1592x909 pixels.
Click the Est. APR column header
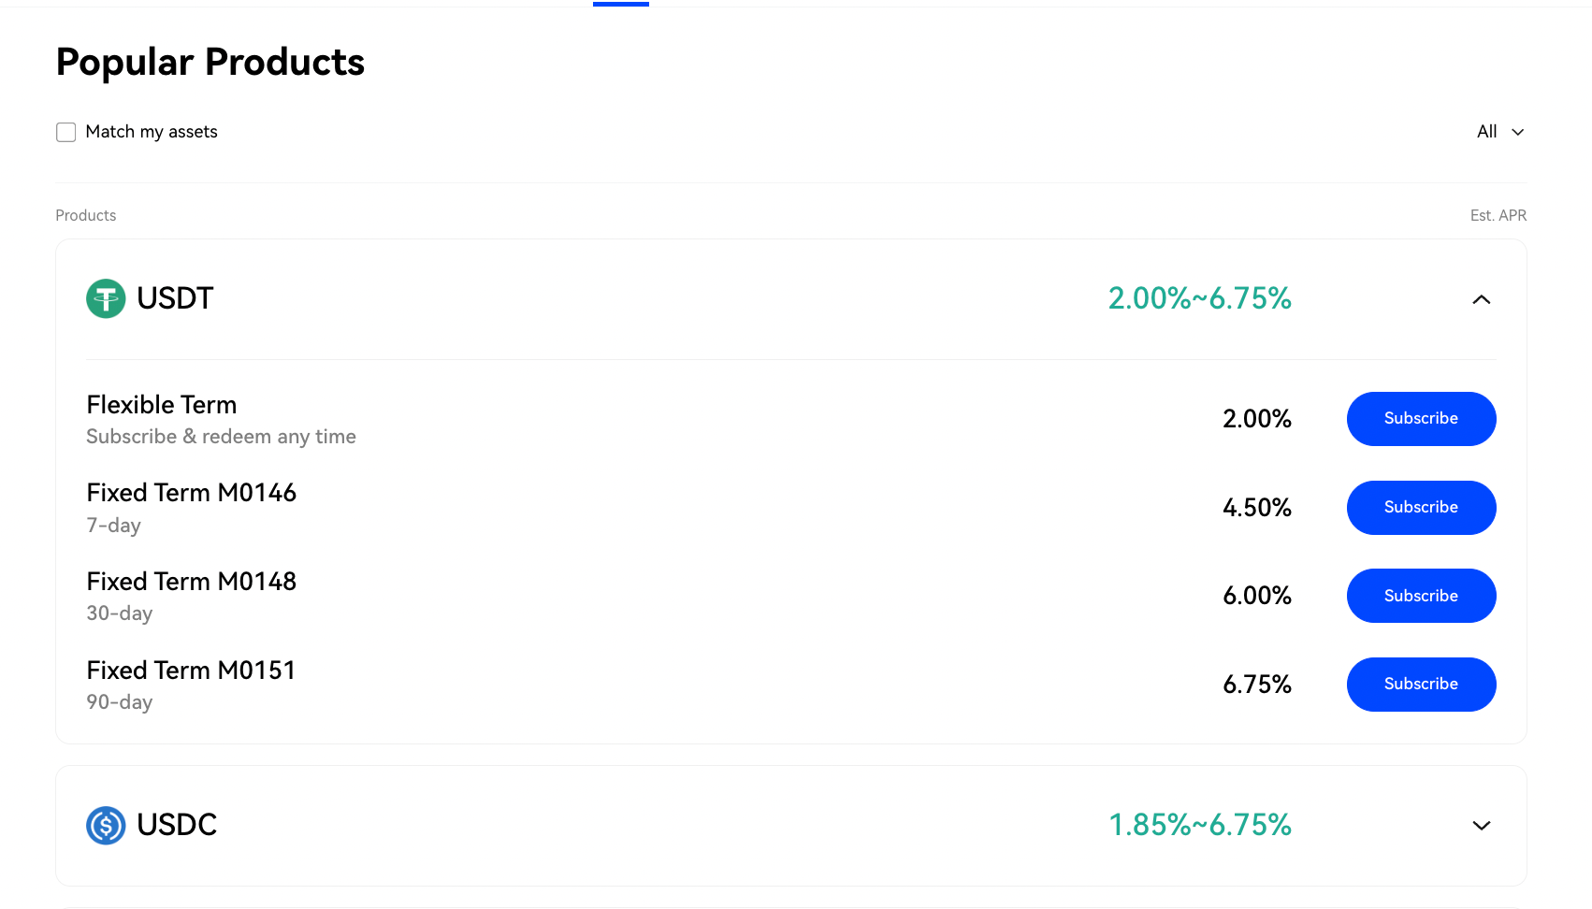1498,216
